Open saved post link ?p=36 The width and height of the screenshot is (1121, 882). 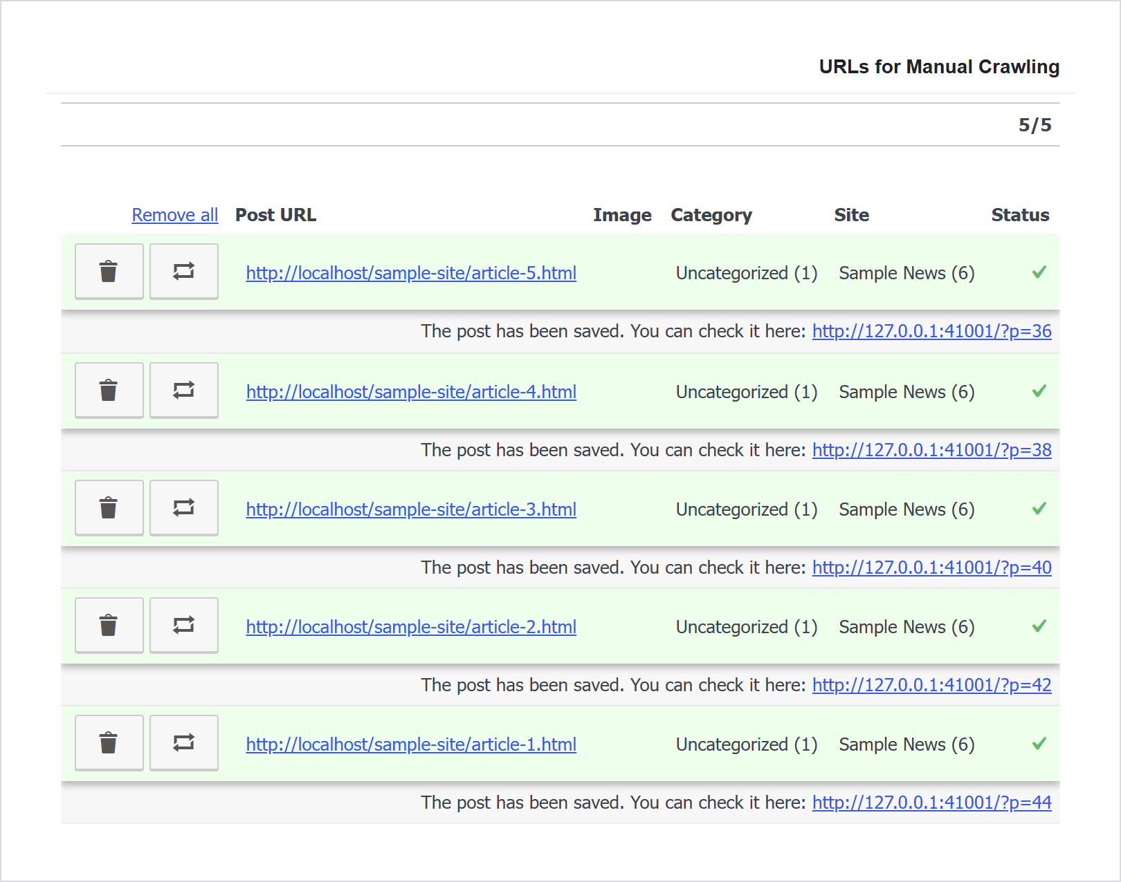pos(932,331)
